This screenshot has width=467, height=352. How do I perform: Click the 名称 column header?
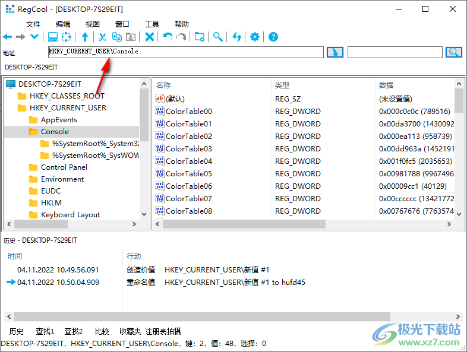coord(163,85)
